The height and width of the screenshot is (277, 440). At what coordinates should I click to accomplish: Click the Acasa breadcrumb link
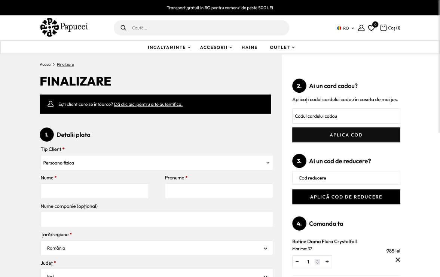pos(45,65)
